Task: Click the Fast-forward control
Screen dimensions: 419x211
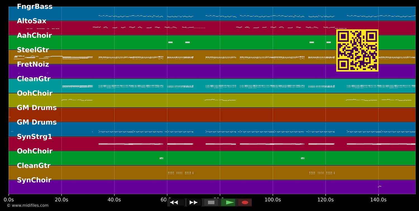Action: click(193, 202)
